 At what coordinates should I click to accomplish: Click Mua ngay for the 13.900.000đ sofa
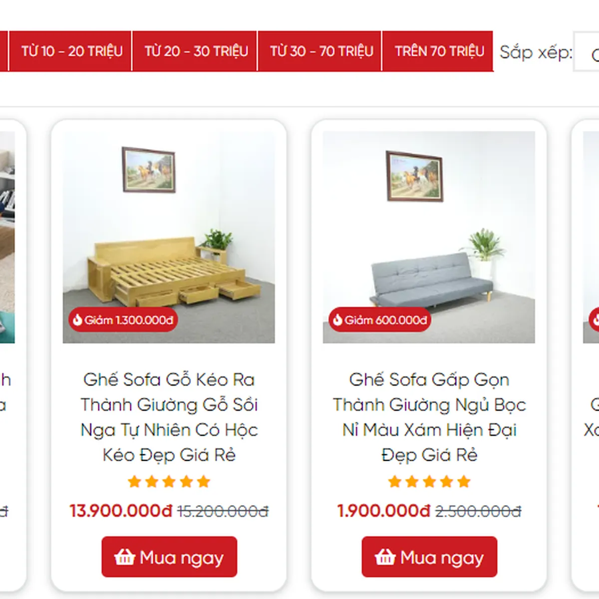tap(169, 557)
